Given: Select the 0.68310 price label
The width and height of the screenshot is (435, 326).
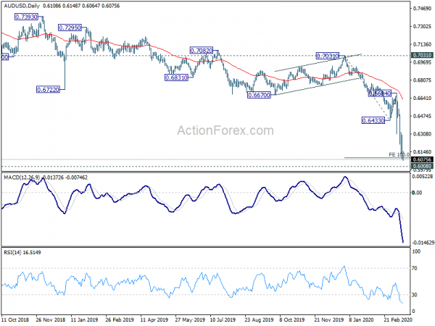Looking at the screenshot, I should pyautogui.click(x=176, y=78).
